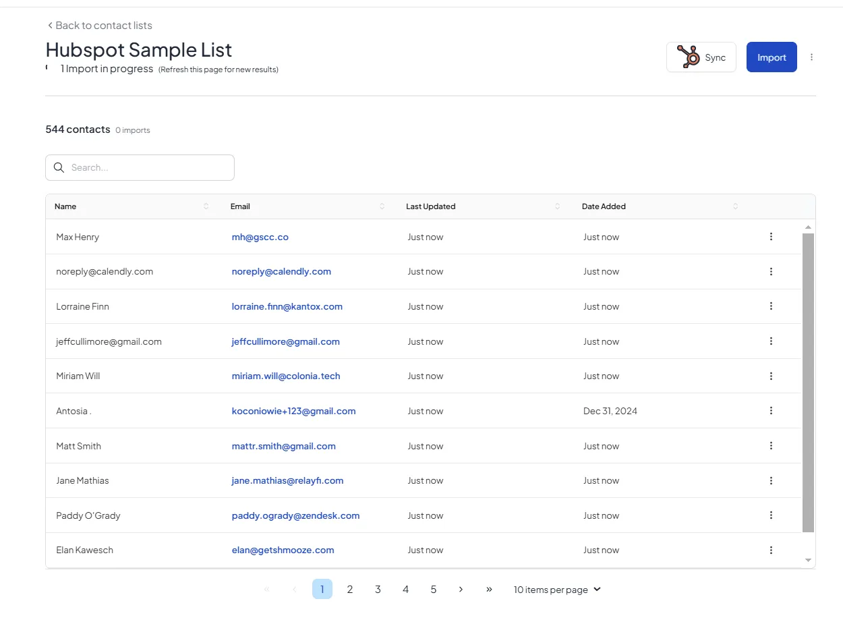The width and height of the screenshot is (843, 622).
Task: Sort by Date Added column
Action: pos(735,206)
